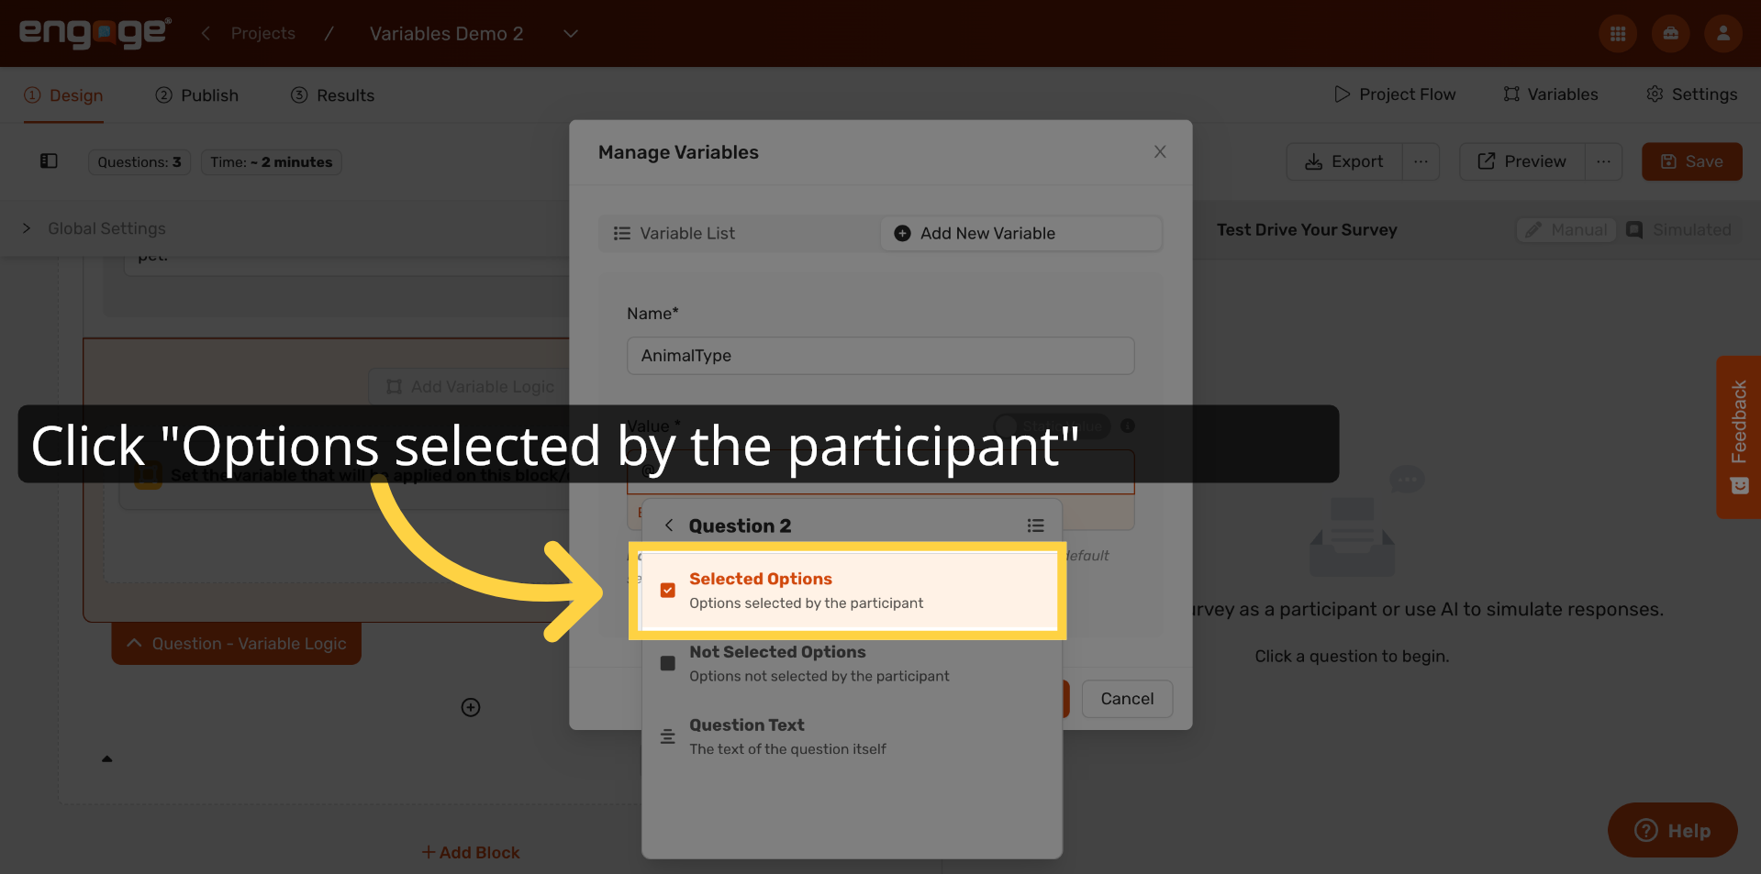
Task: Switch to the Results tab
Action: (x=333, y=95)
